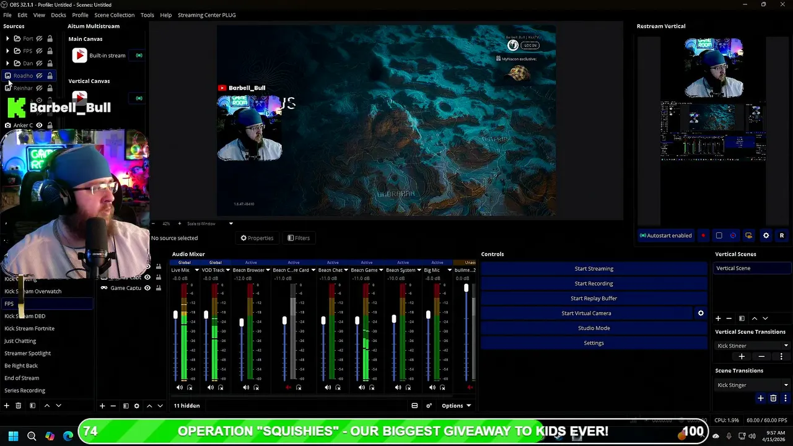Screen dimensions: 793x446
Task: Mute the Beacn System channel
Action: coord(398,388)
